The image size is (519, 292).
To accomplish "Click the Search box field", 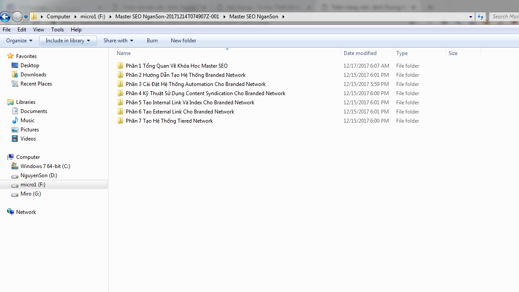I will (x=505, y=17).
